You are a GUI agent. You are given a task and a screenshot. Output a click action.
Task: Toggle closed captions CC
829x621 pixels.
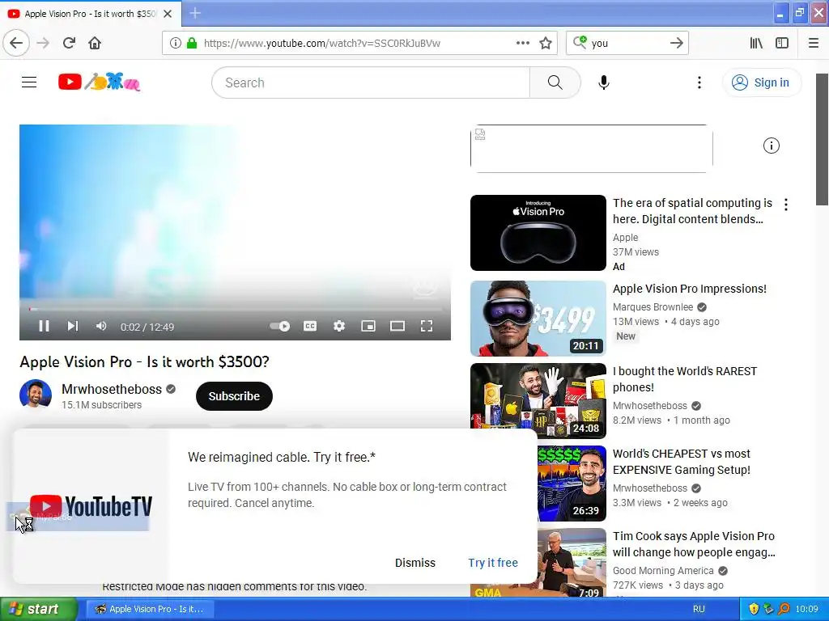click(310, 327)
